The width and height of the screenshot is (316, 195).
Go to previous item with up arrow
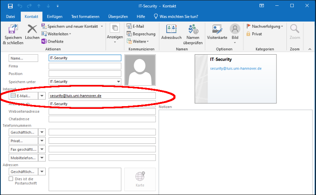pyautogui.click(x=39, y=6)
